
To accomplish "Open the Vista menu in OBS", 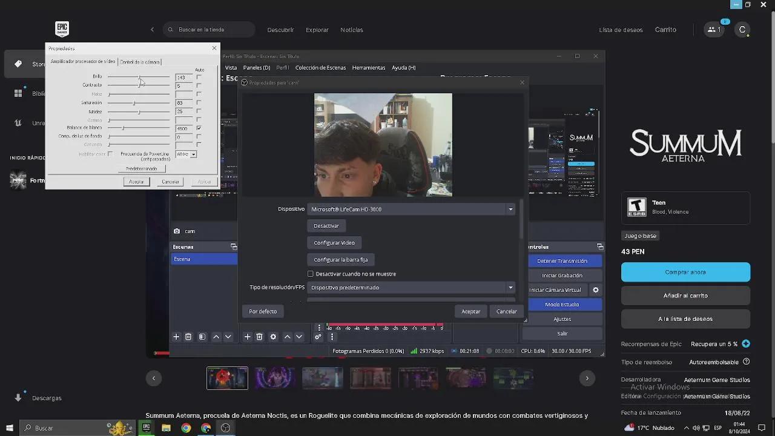I will pos(231,68).
